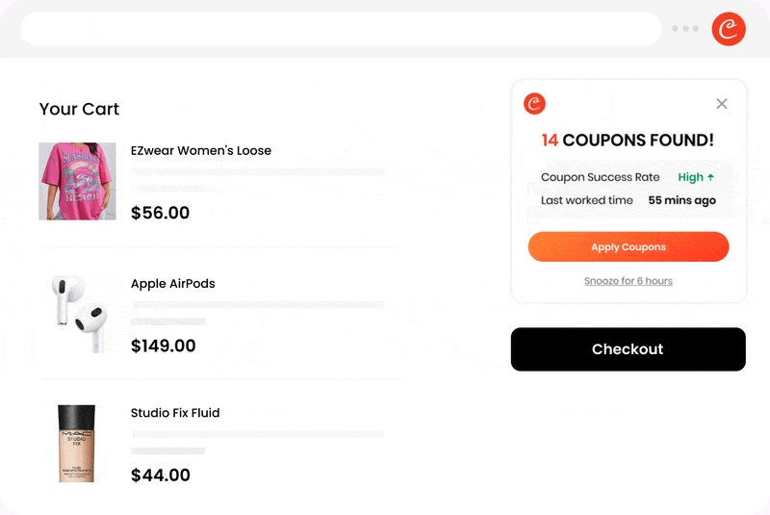Click the browser address bar

point(341,29)
